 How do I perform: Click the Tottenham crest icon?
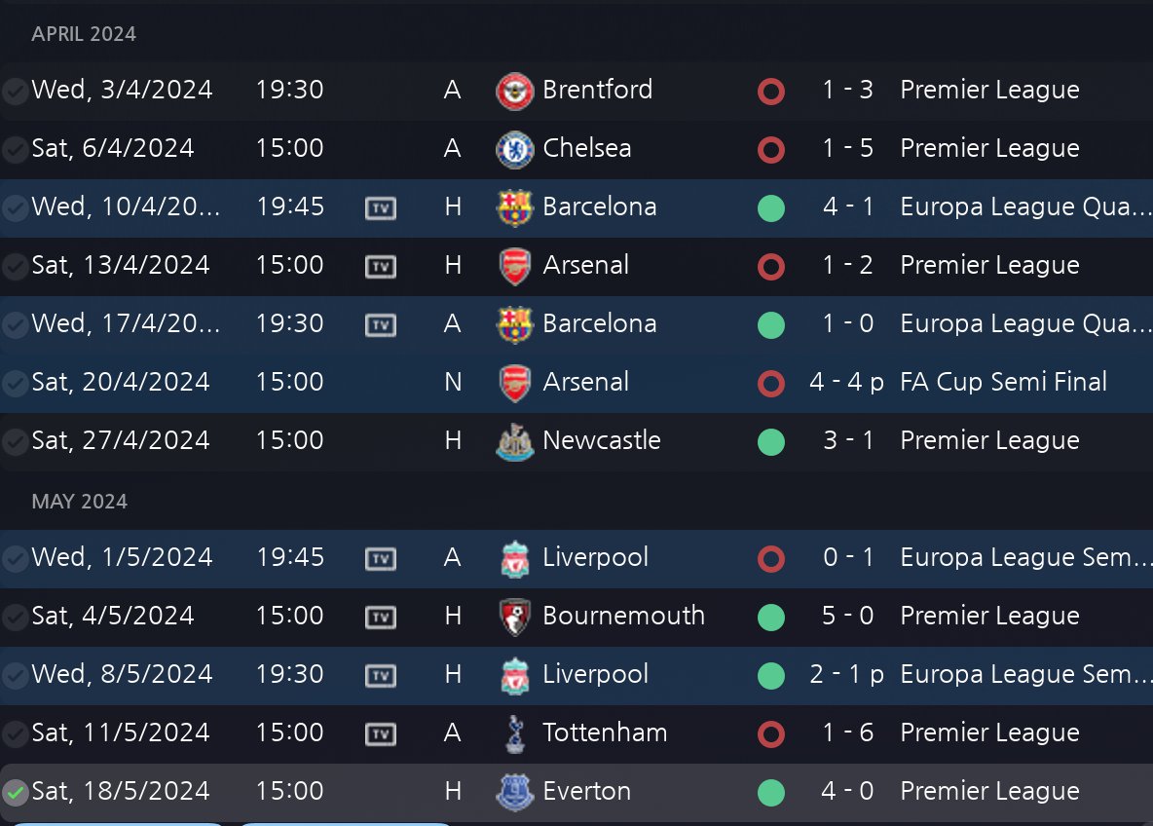click(x=514, y=733)
